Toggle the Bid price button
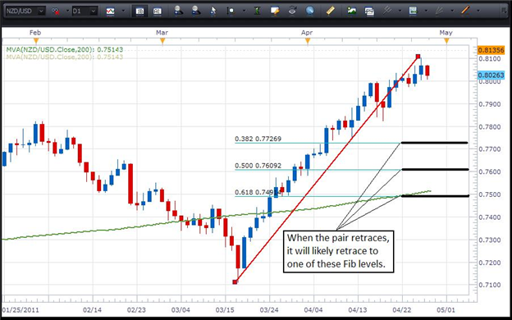Image resolution: width=512 pixels, height=320 pixels. point(139,11)
